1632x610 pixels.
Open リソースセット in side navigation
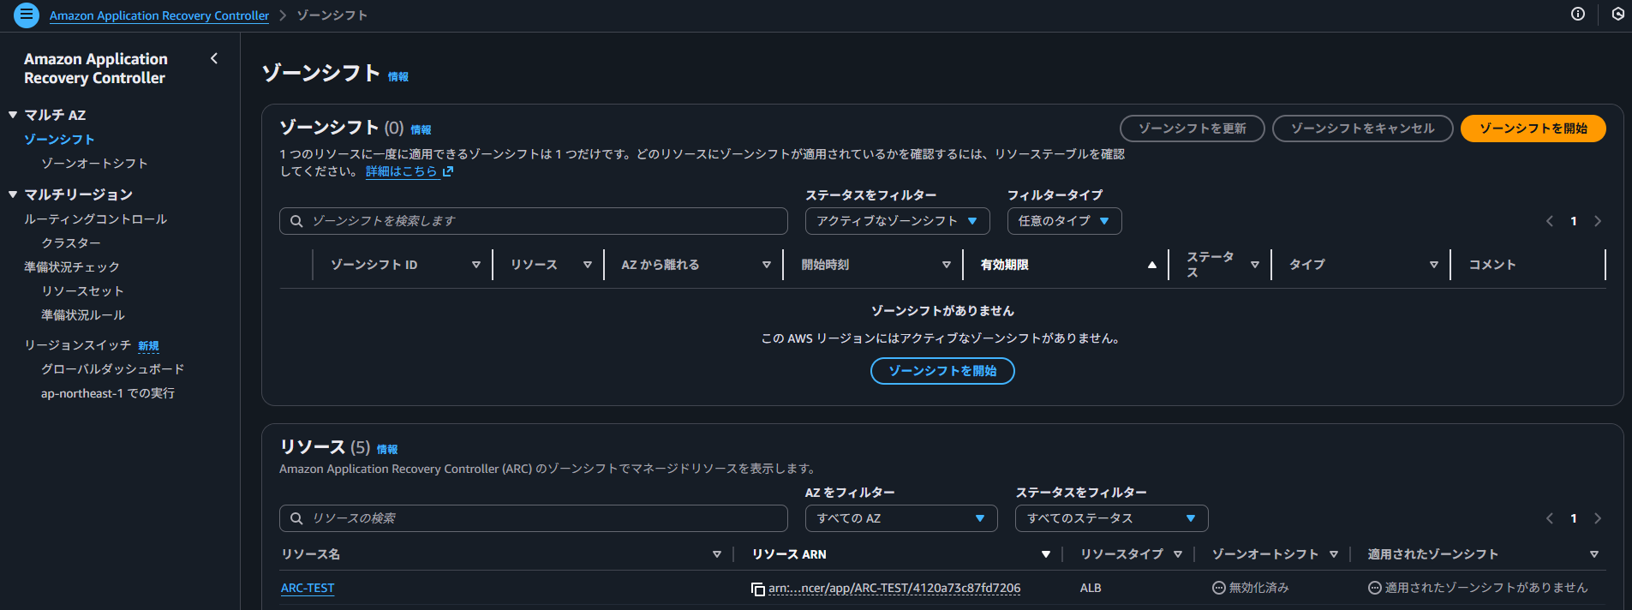click(x=82, y=291)
